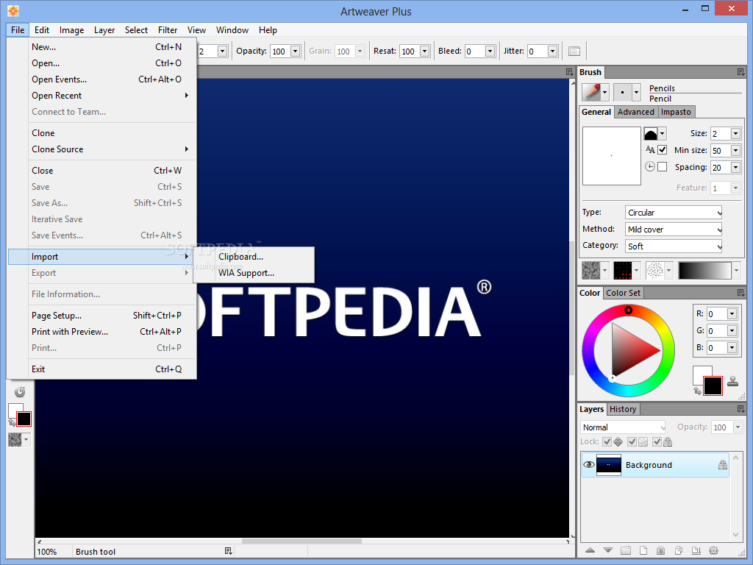Click the black-to-white gradient swatch
The height and width of the screenshot is (565, 753).
tap(704, 271)
